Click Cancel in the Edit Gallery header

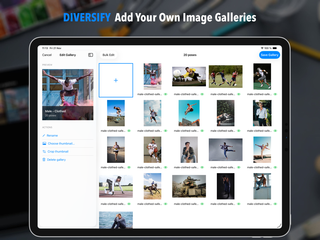coord(47,55)
